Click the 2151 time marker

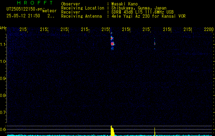(24, 29)
